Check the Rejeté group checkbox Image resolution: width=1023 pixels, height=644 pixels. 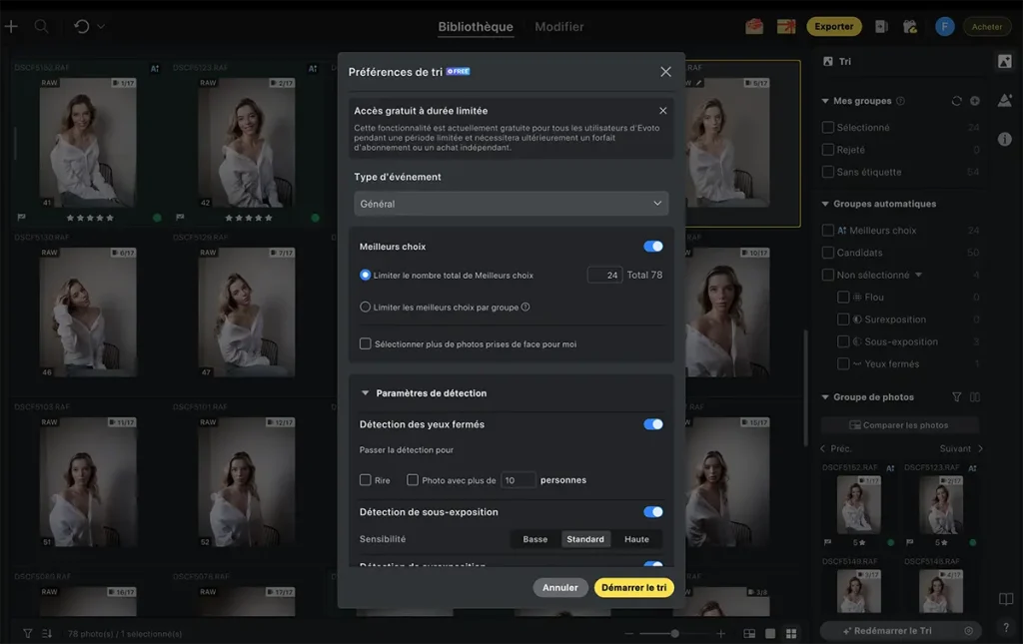[828, 149]
